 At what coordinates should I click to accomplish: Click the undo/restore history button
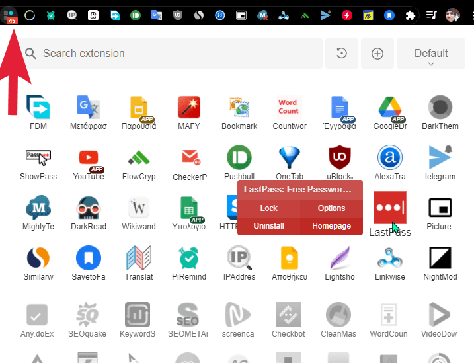tap(342, 54)
